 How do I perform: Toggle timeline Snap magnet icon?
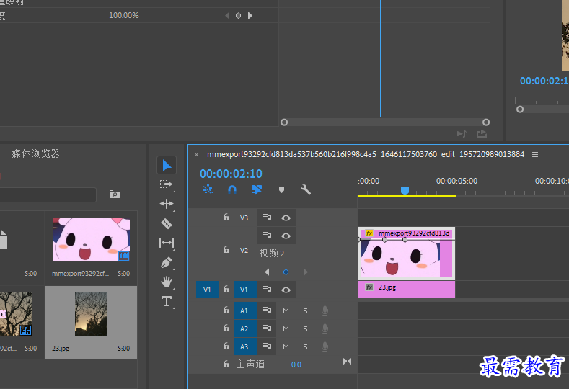click(x=232, y=189)
